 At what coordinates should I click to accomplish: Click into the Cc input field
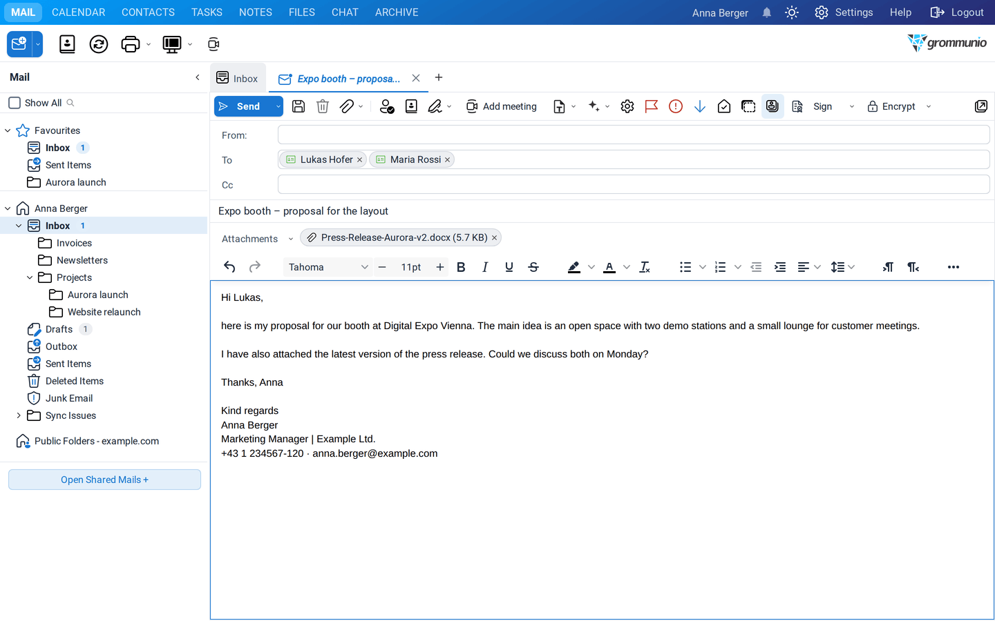tap(634, 184)
